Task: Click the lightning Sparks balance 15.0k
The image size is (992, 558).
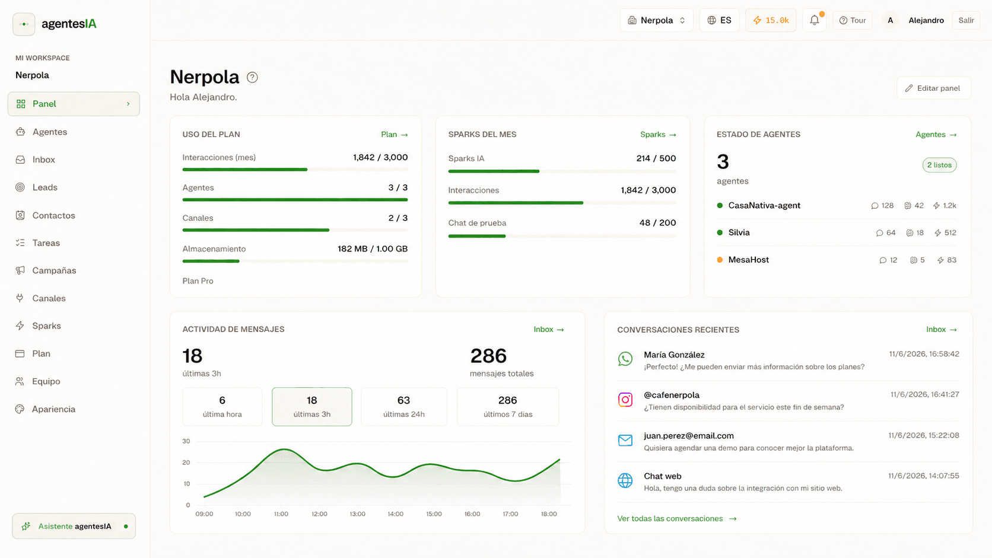Action: tap(771, 20)
